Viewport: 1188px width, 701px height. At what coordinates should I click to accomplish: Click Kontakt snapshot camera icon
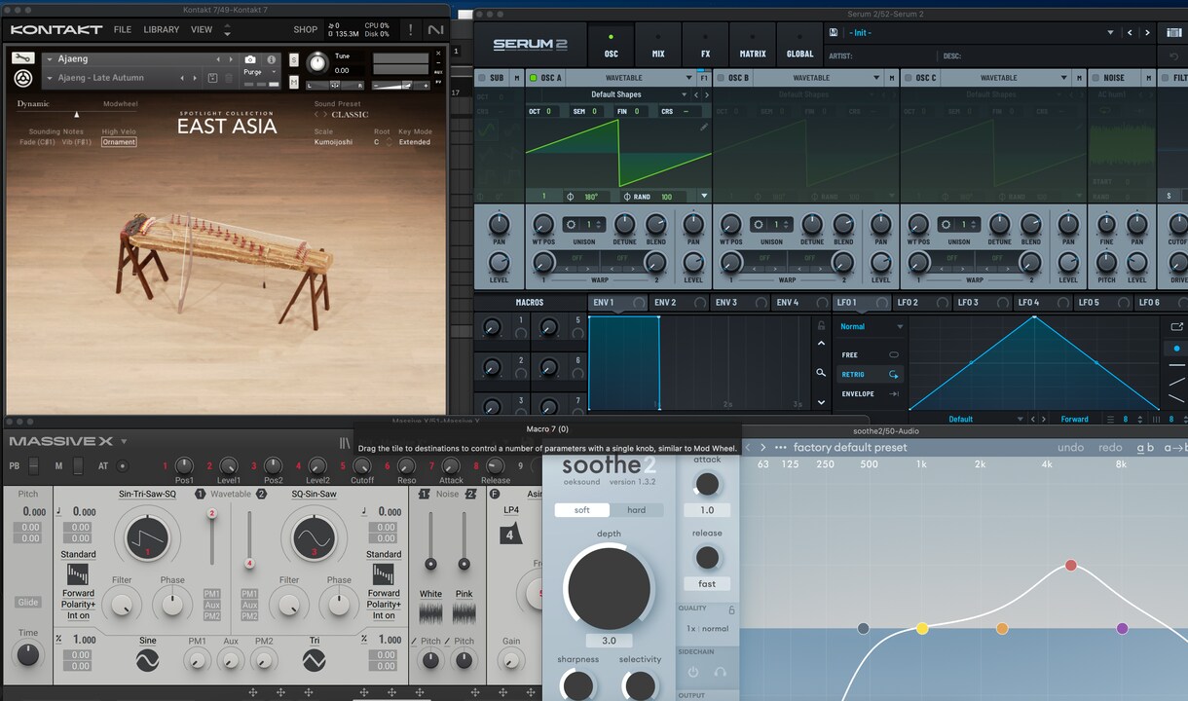pyautogui.click(x=250, y=59)
